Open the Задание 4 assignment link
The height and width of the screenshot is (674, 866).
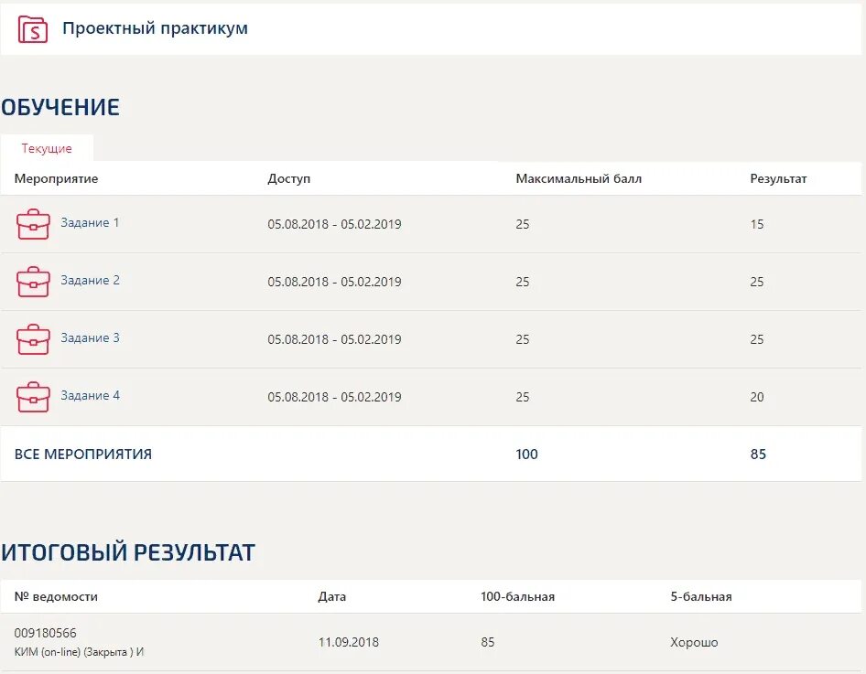pyautogui.click(x=90, y=396)
